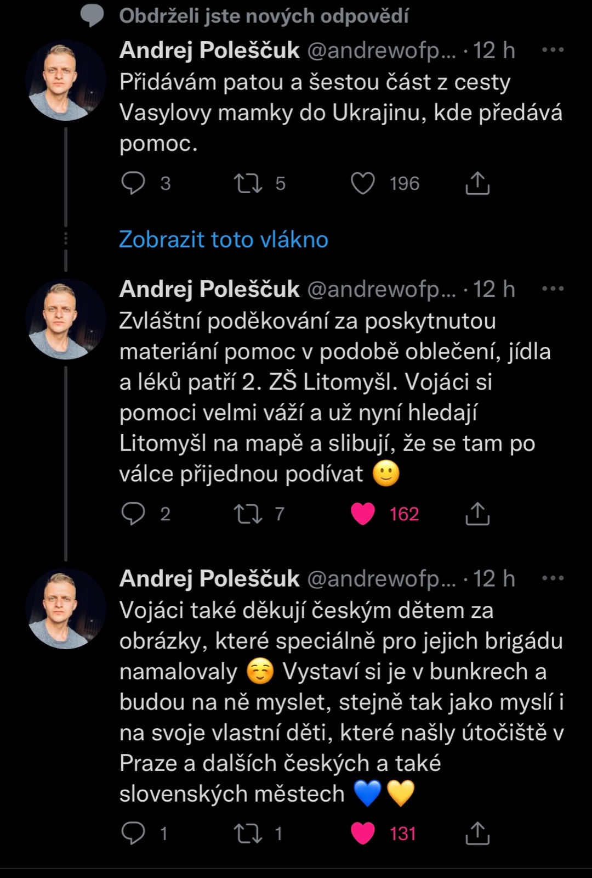Retweet the first tweet with 5 retweets
Image resolution: width=592 pixels, height=878 pixels.
click(x=248, y=183)
